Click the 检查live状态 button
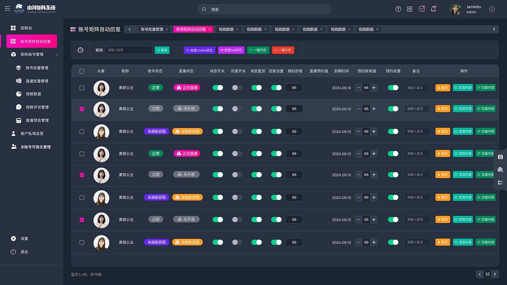Image resolution: width=507 pixels, height=285 pixels. point(231,50)
